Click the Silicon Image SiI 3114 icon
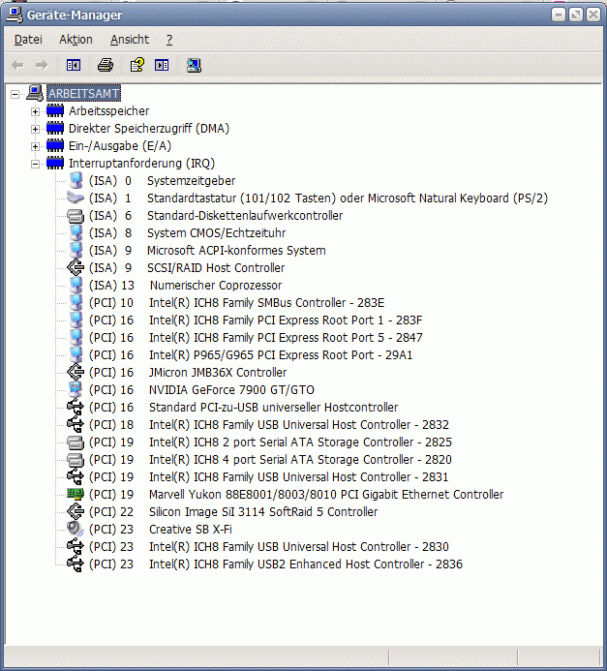This screenshot has height=671, width=607. [76, 512]
